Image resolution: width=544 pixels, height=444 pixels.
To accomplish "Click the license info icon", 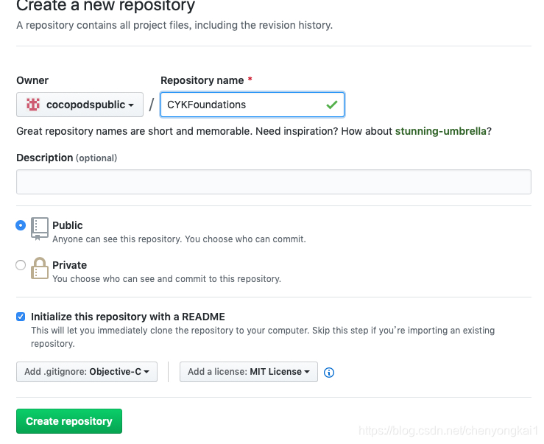I will tap(329, 373).
